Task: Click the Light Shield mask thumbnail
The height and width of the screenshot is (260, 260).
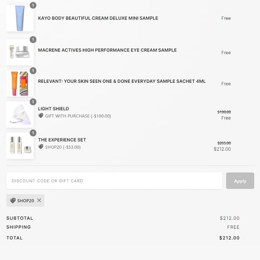Action: [20, 115]
